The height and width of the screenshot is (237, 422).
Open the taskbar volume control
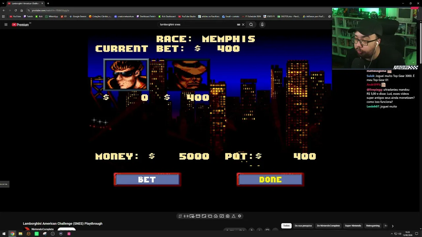(400, 234)
